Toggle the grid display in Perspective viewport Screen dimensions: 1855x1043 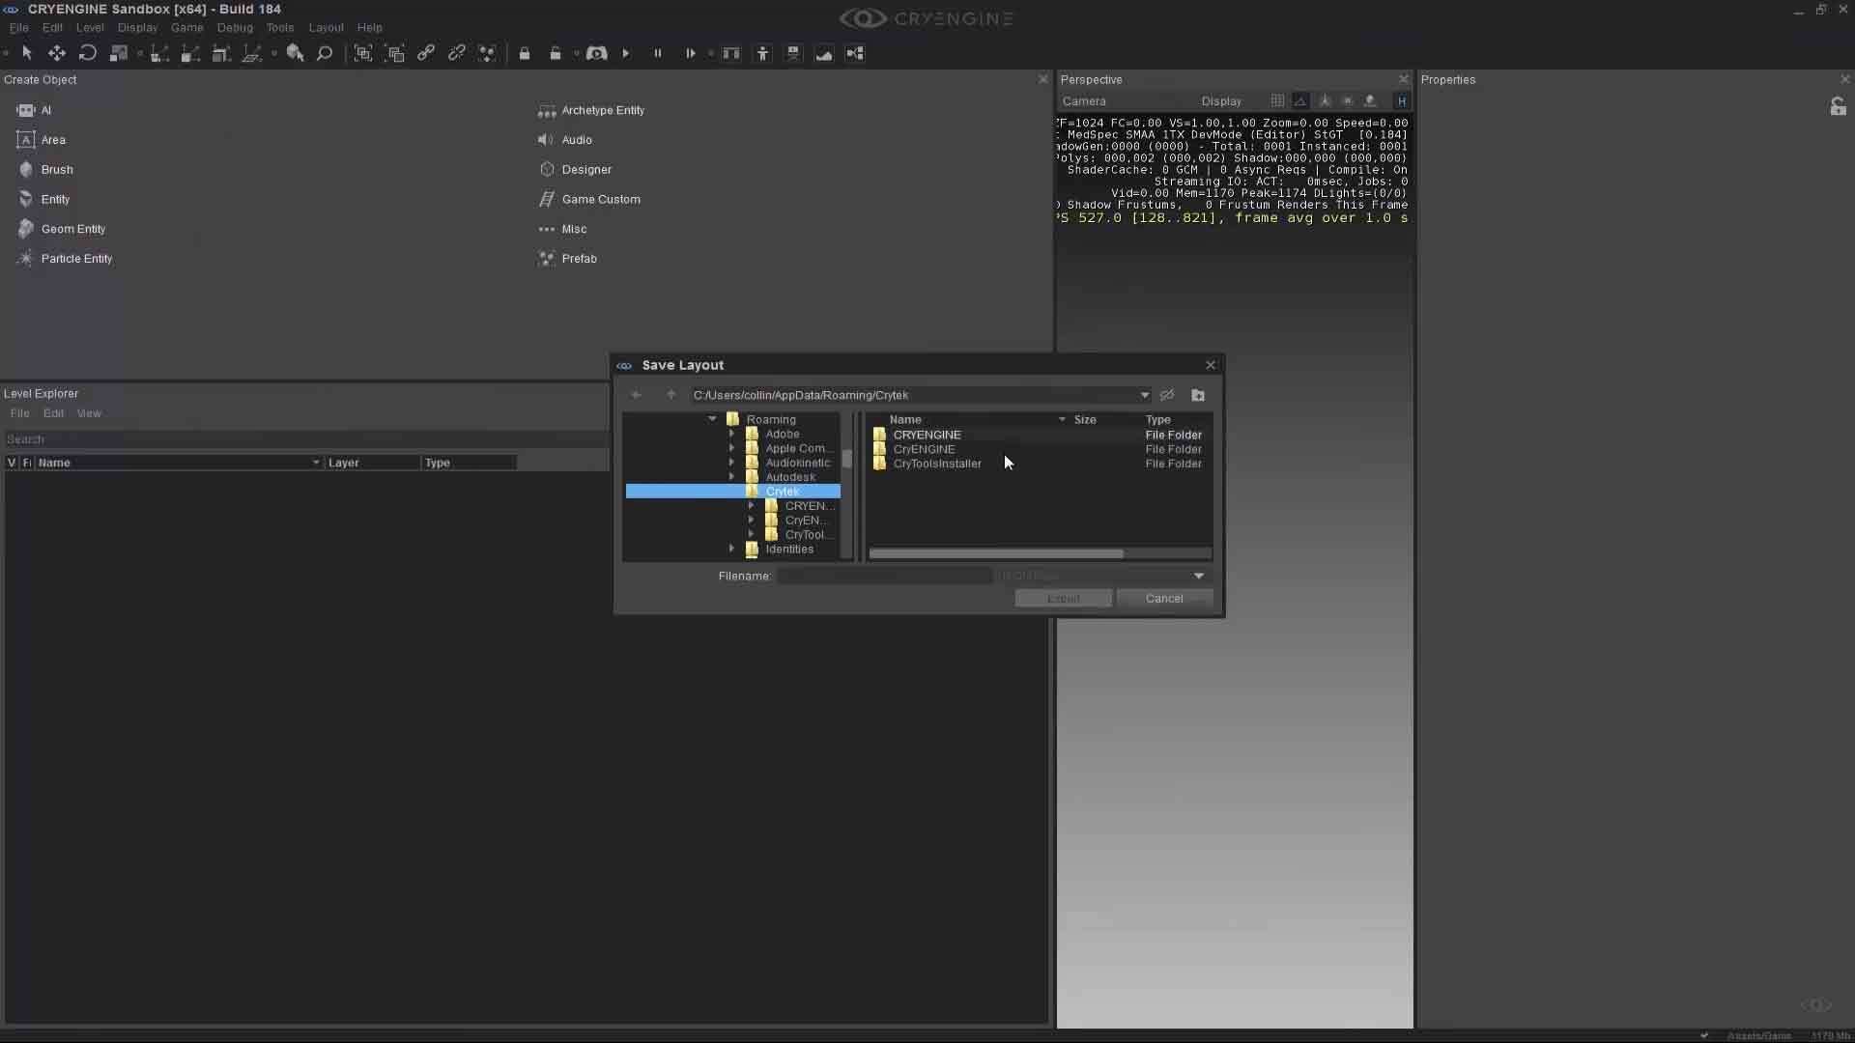click(x=1277, y=100)
